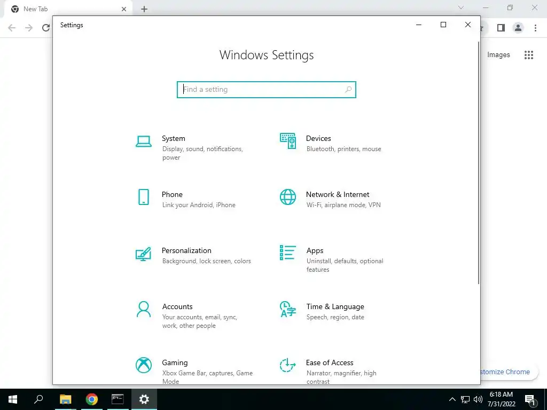
Task: Open the Apps list icon
Action: [288, 253]
